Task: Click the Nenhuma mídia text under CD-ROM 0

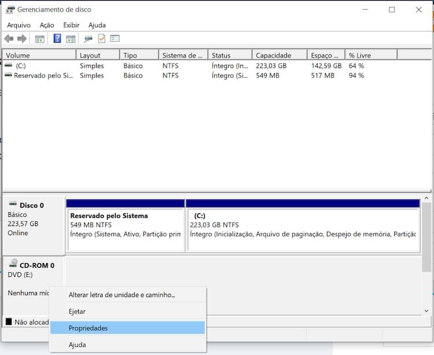Action: coord(28,293)
